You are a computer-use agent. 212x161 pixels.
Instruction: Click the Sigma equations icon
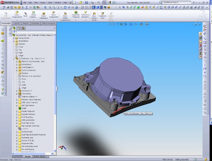coord(26,7)
